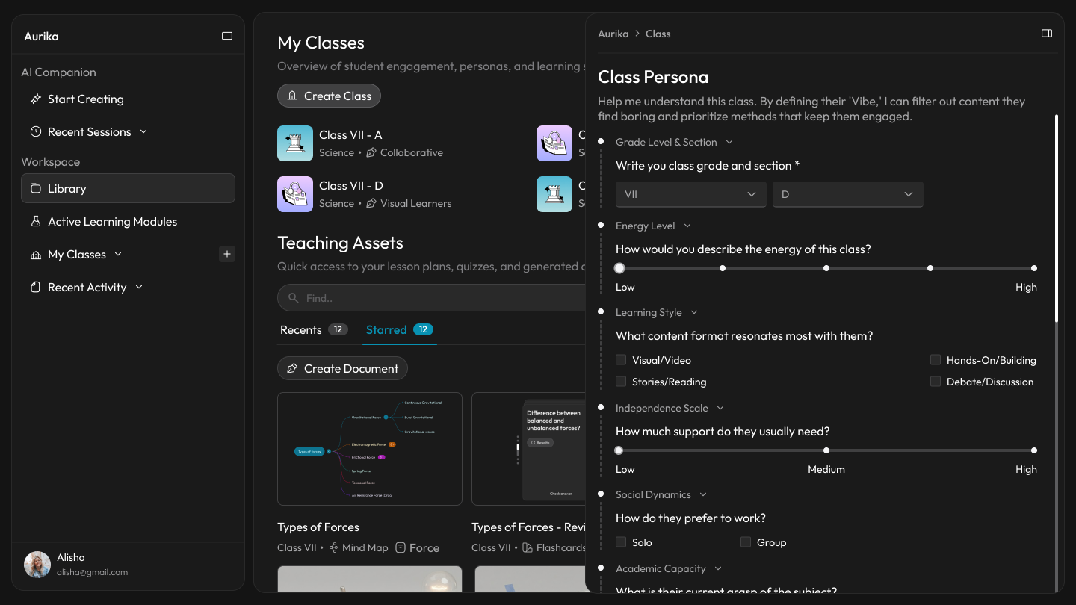Click Alisha's profile avatar
Image resolution: width=1076 pixels, height=605 pixels.
37,565
